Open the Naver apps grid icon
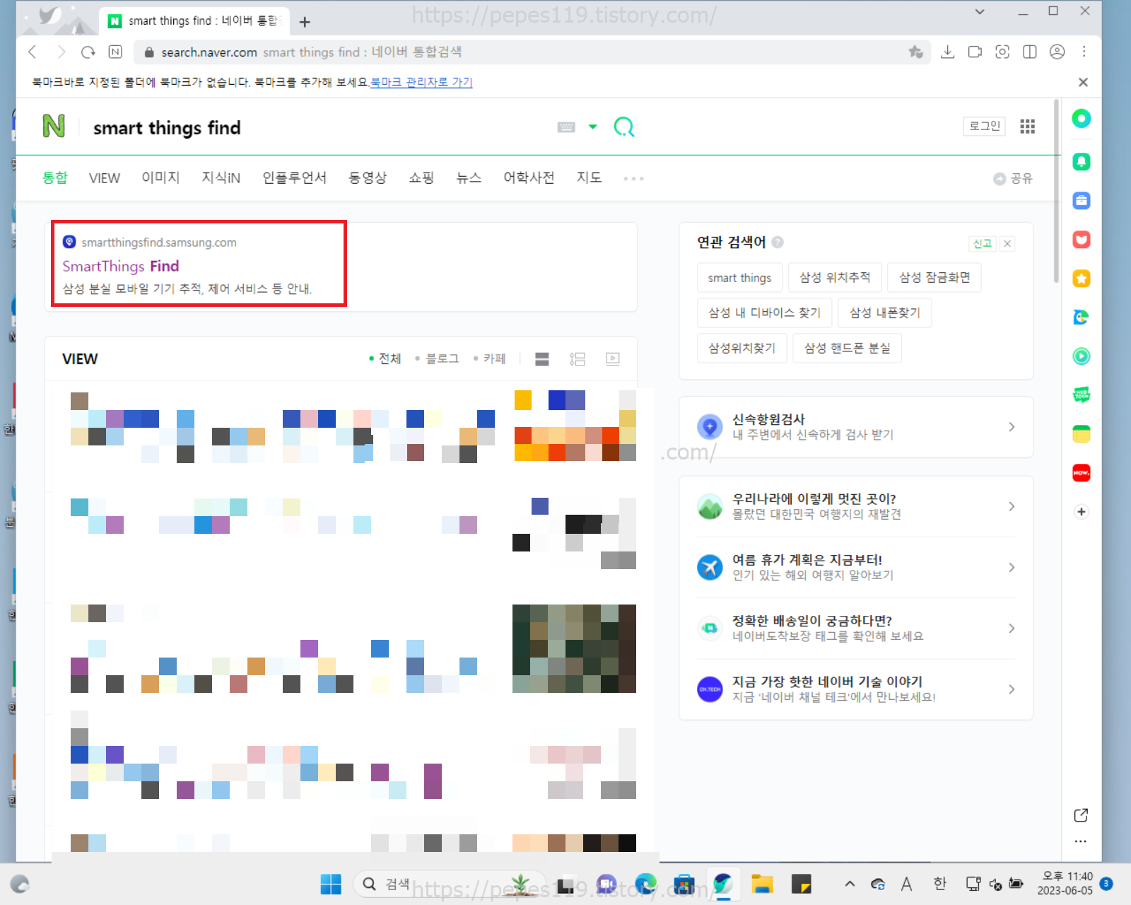 [1027, 127]
